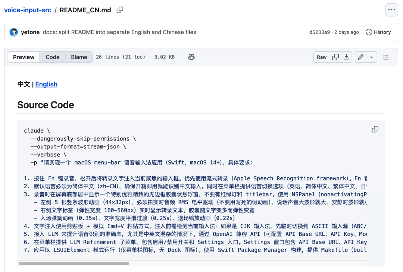This screenshot has width=403, height=272.
Task: Click the '2 days ago' timestamp
Action: point(346,32)
